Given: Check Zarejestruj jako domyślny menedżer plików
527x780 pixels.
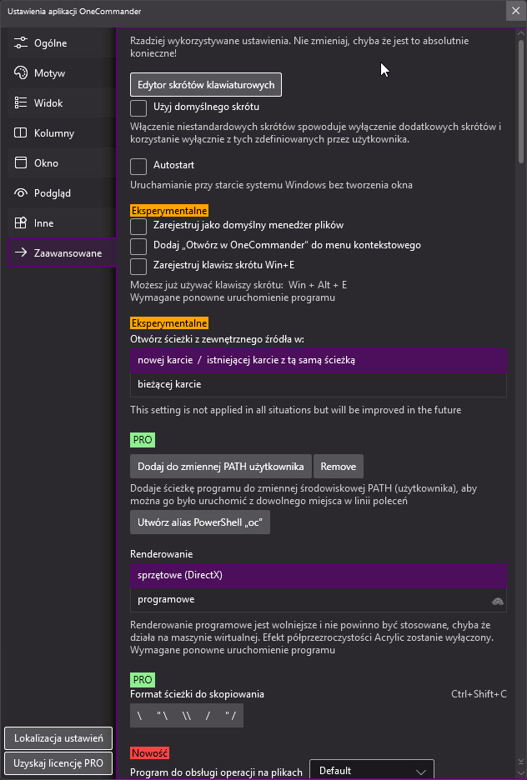Looking at the screenshot, I should 138,225.
